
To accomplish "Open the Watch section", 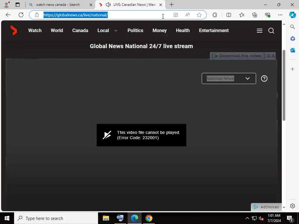I will [35, 30].
